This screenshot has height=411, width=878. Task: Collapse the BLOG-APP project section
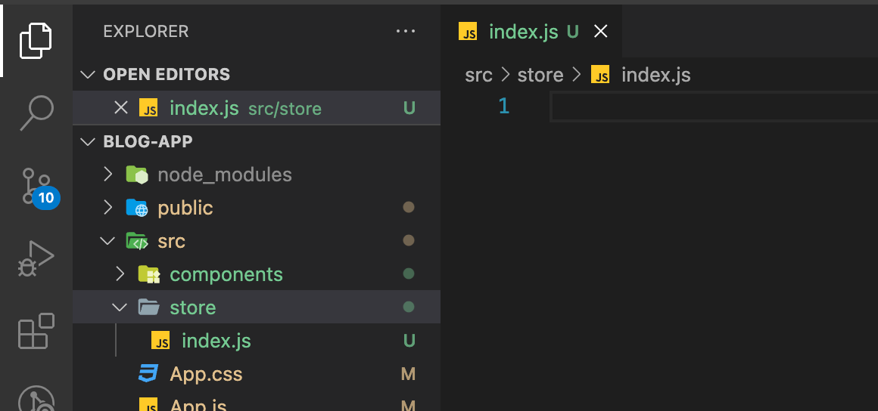click(x=87, y=141)
